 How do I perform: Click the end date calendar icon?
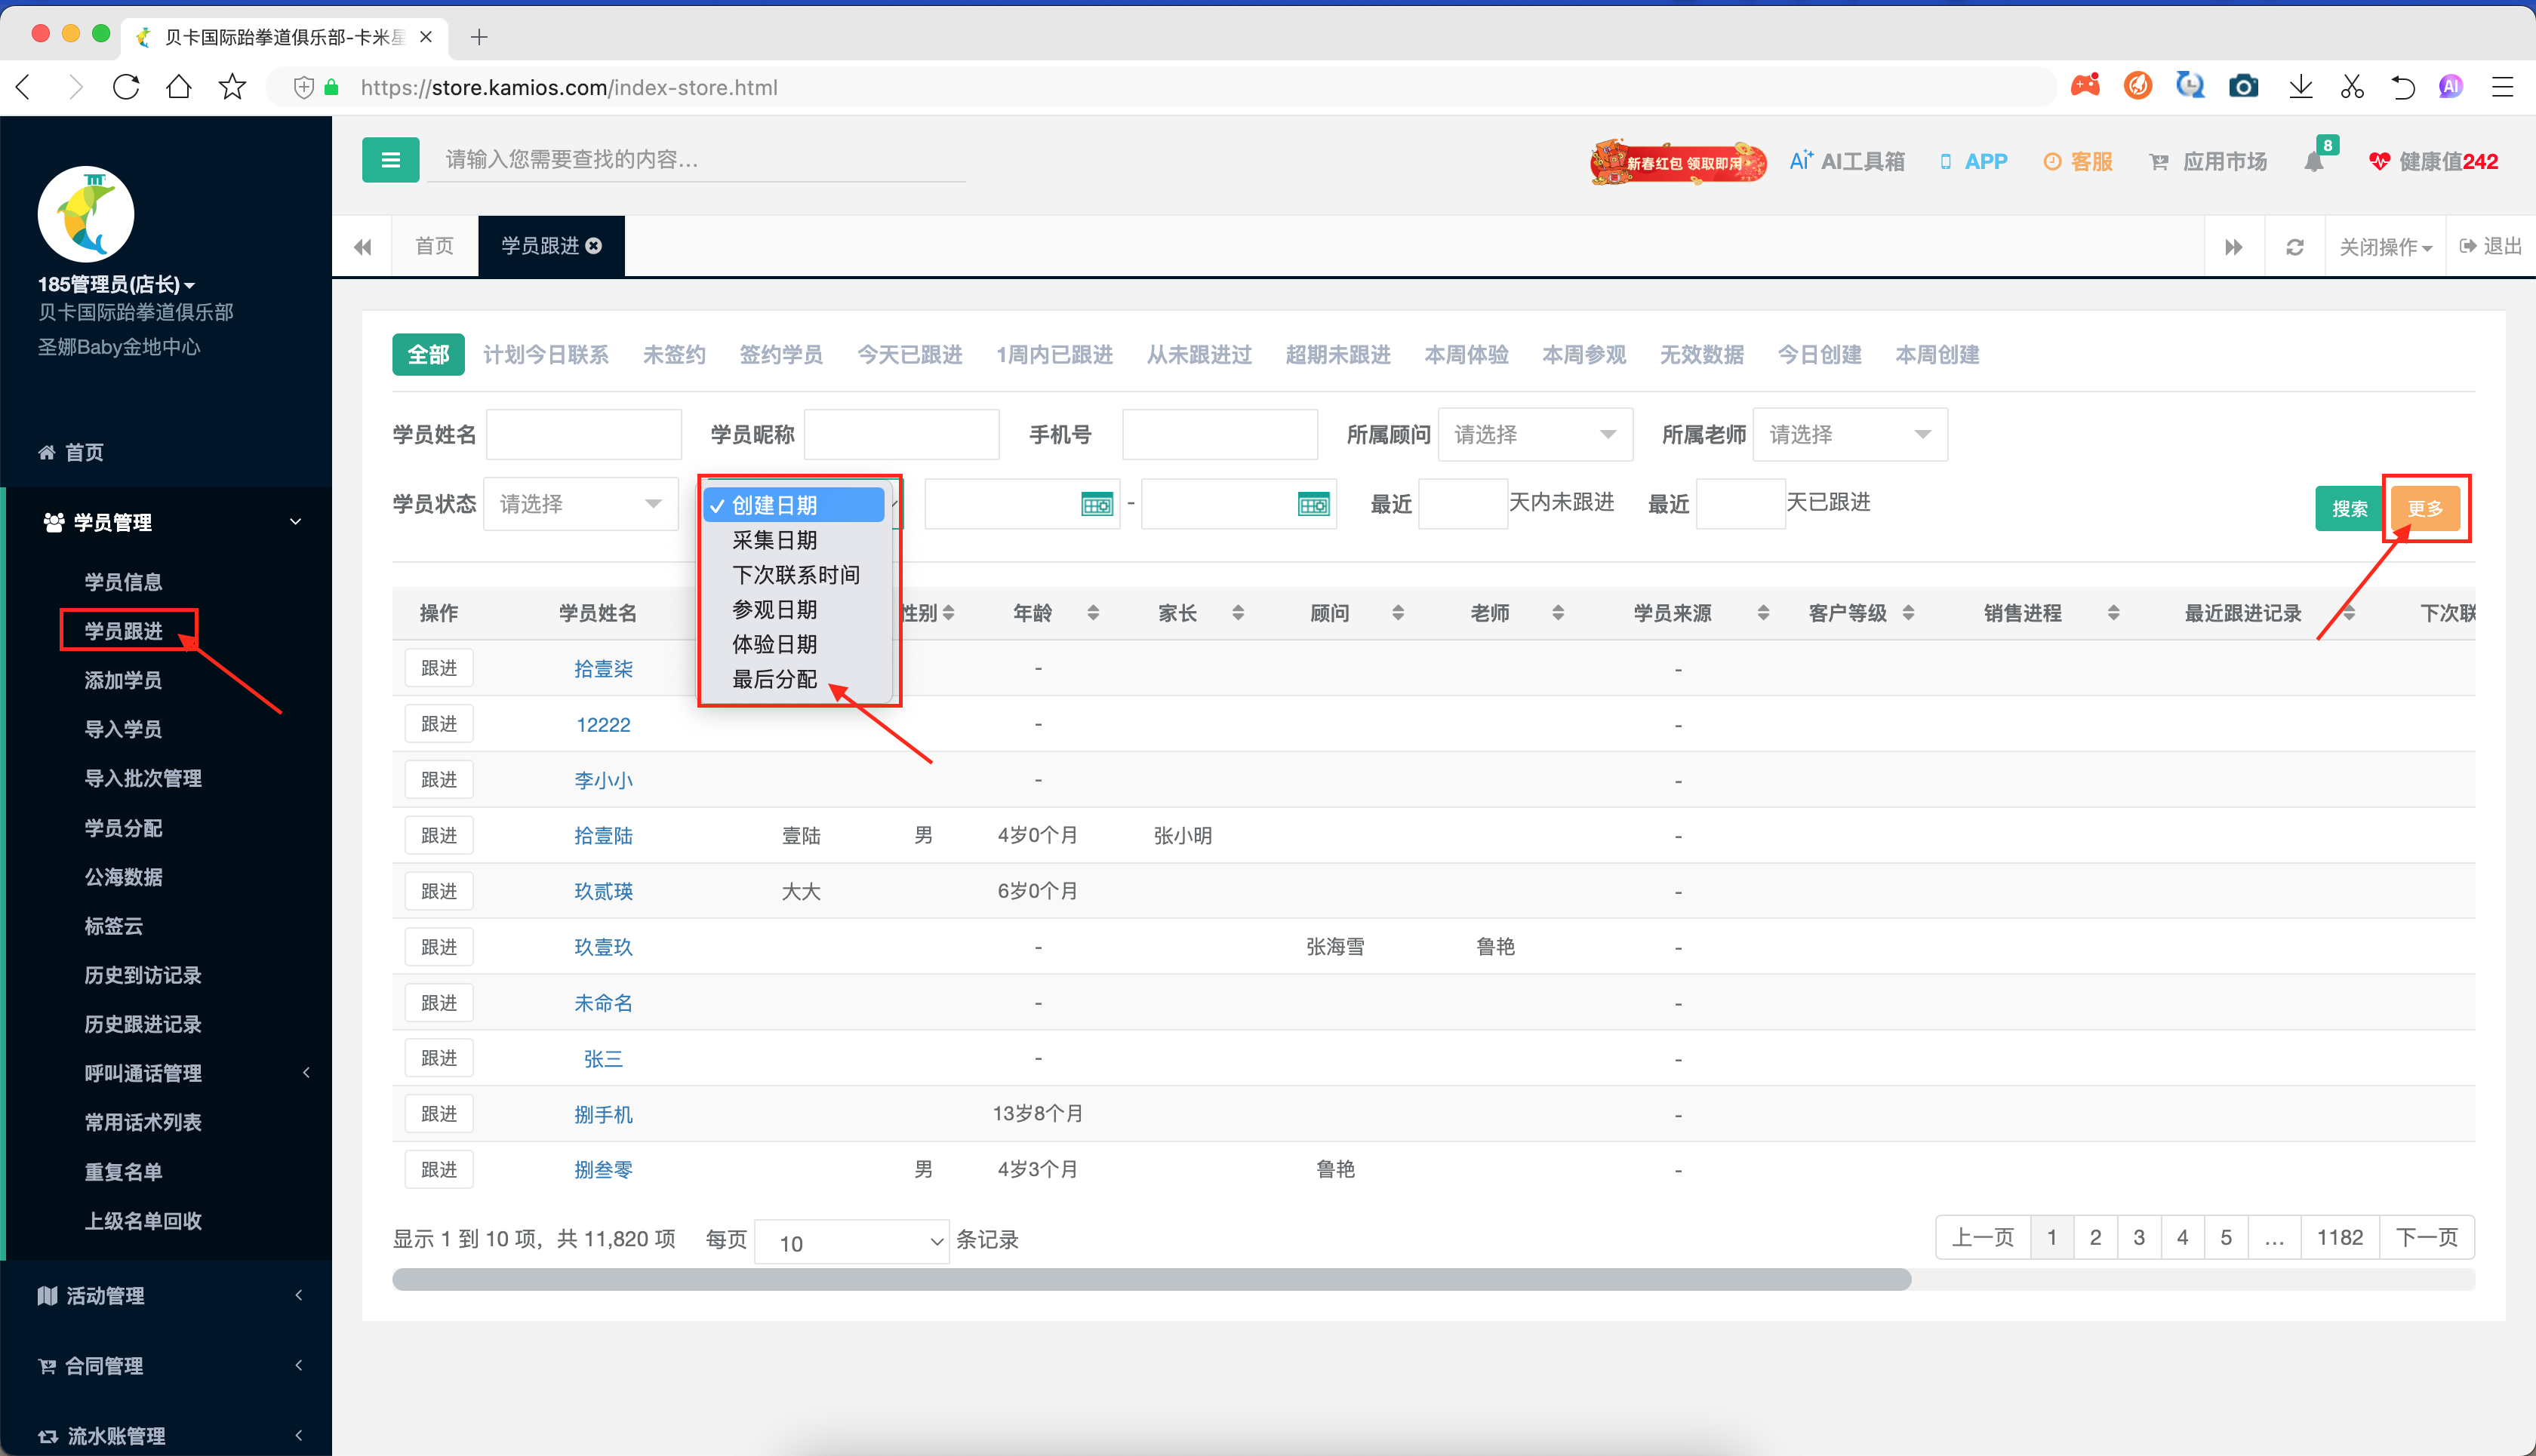pos(1313,504)
